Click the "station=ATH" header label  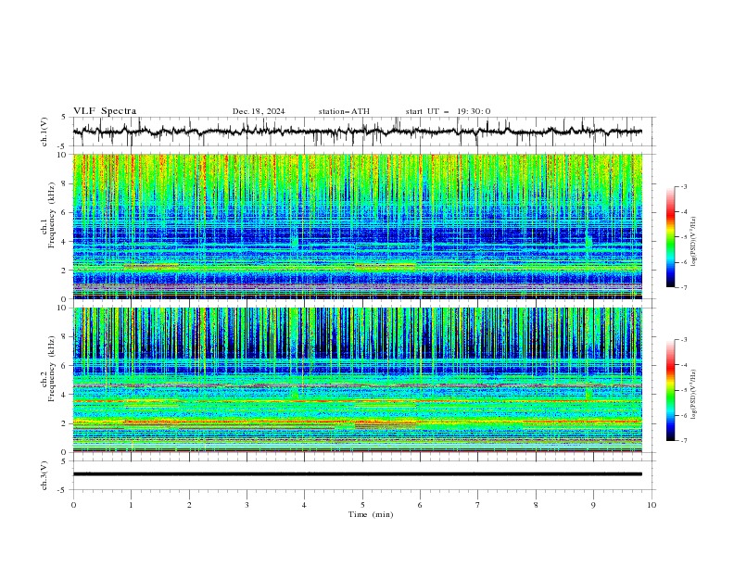click(344, 111)
